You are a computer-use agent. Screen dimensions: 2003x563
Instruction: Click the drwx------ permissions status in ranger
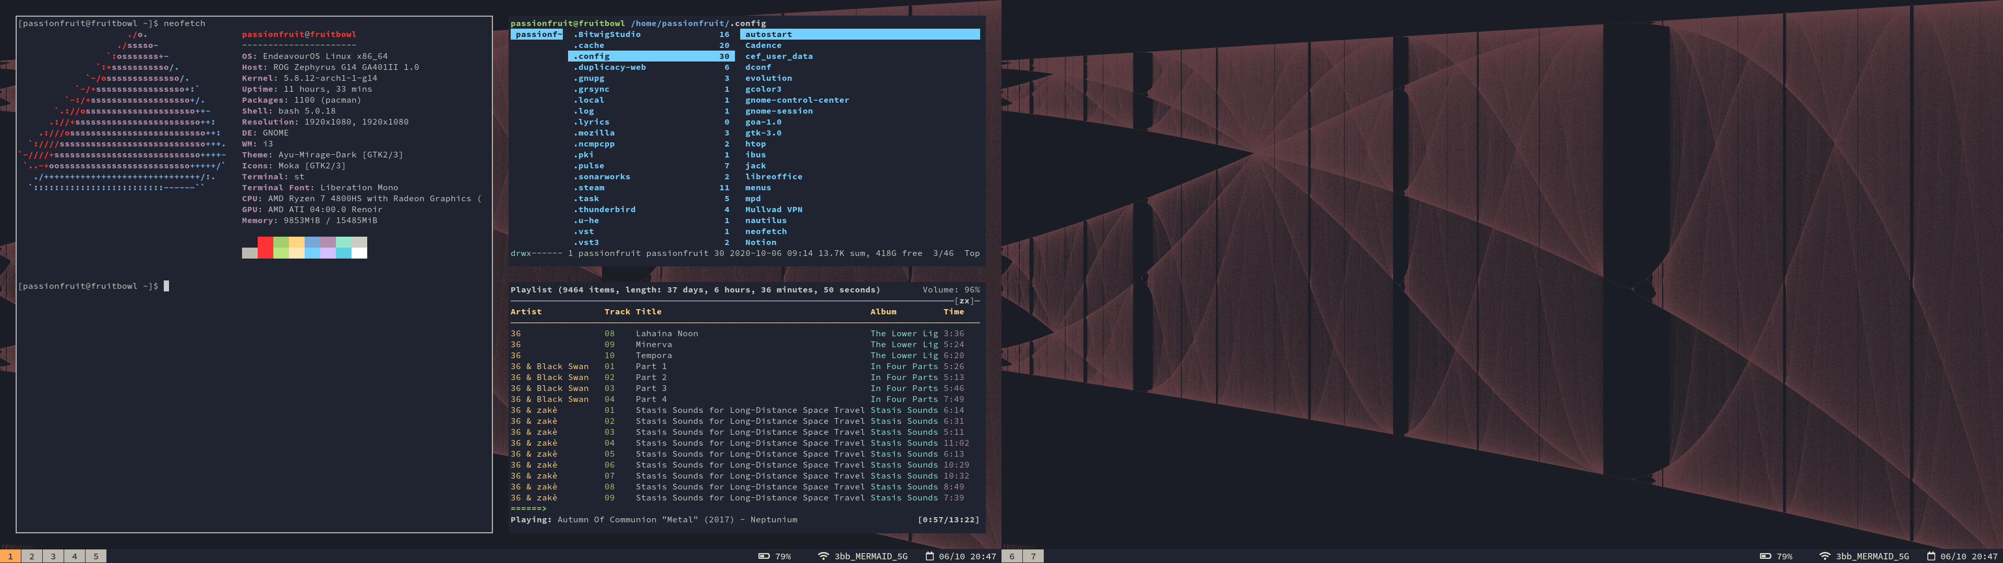(536, 253)
